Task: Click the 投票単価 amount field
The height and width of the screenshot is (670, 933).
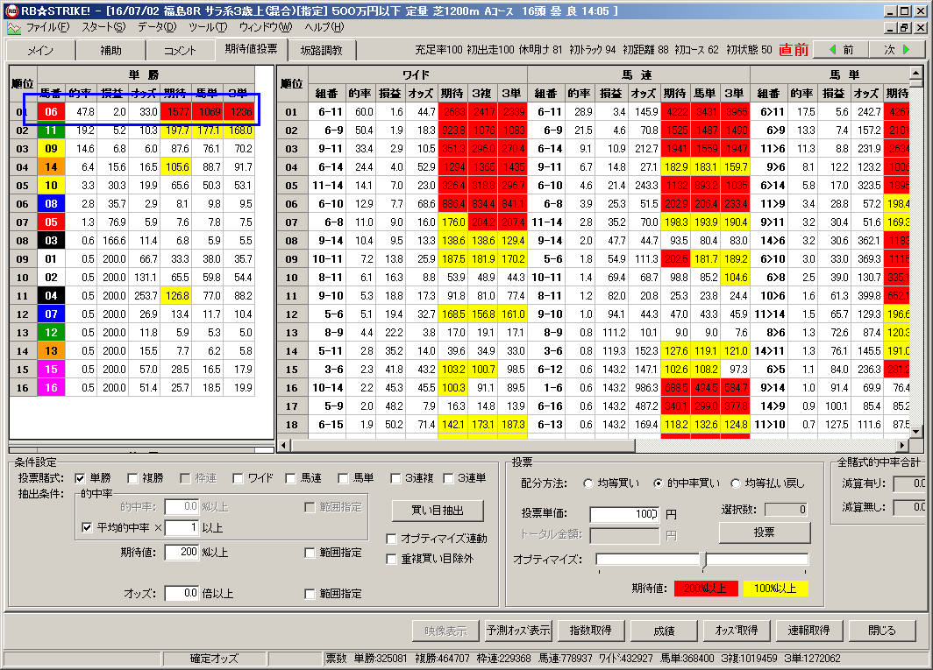Action: [x=624, y=514]
